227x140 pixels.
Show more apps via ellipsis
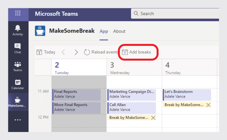[x=18, y=120]
